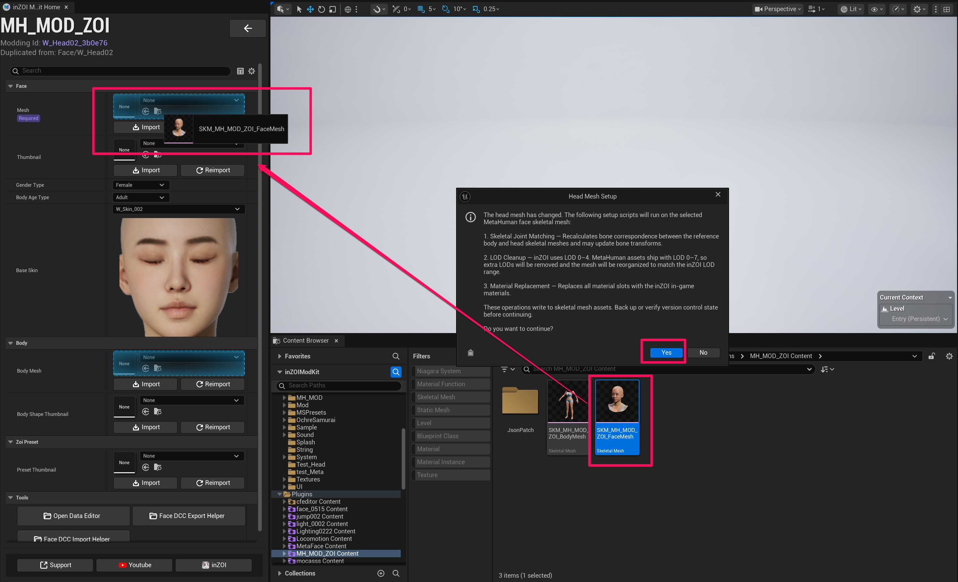Screen dimensions: 958x582
Task: Open Face DCC Export Helper
Action: click(188, 516)
